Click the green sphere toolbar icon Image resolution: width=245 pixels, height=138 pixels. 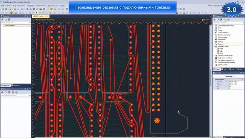[x=41, y=9]
